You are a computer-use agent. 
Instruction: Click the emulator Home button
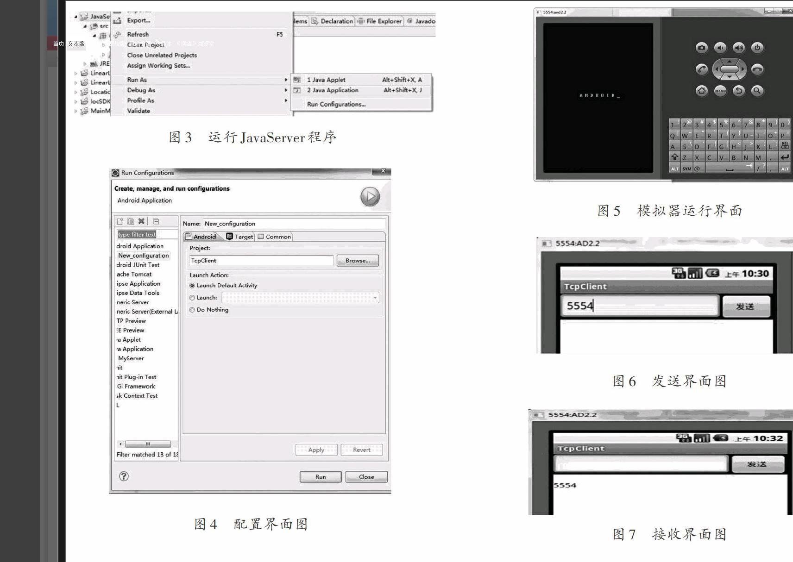[702, 91]
